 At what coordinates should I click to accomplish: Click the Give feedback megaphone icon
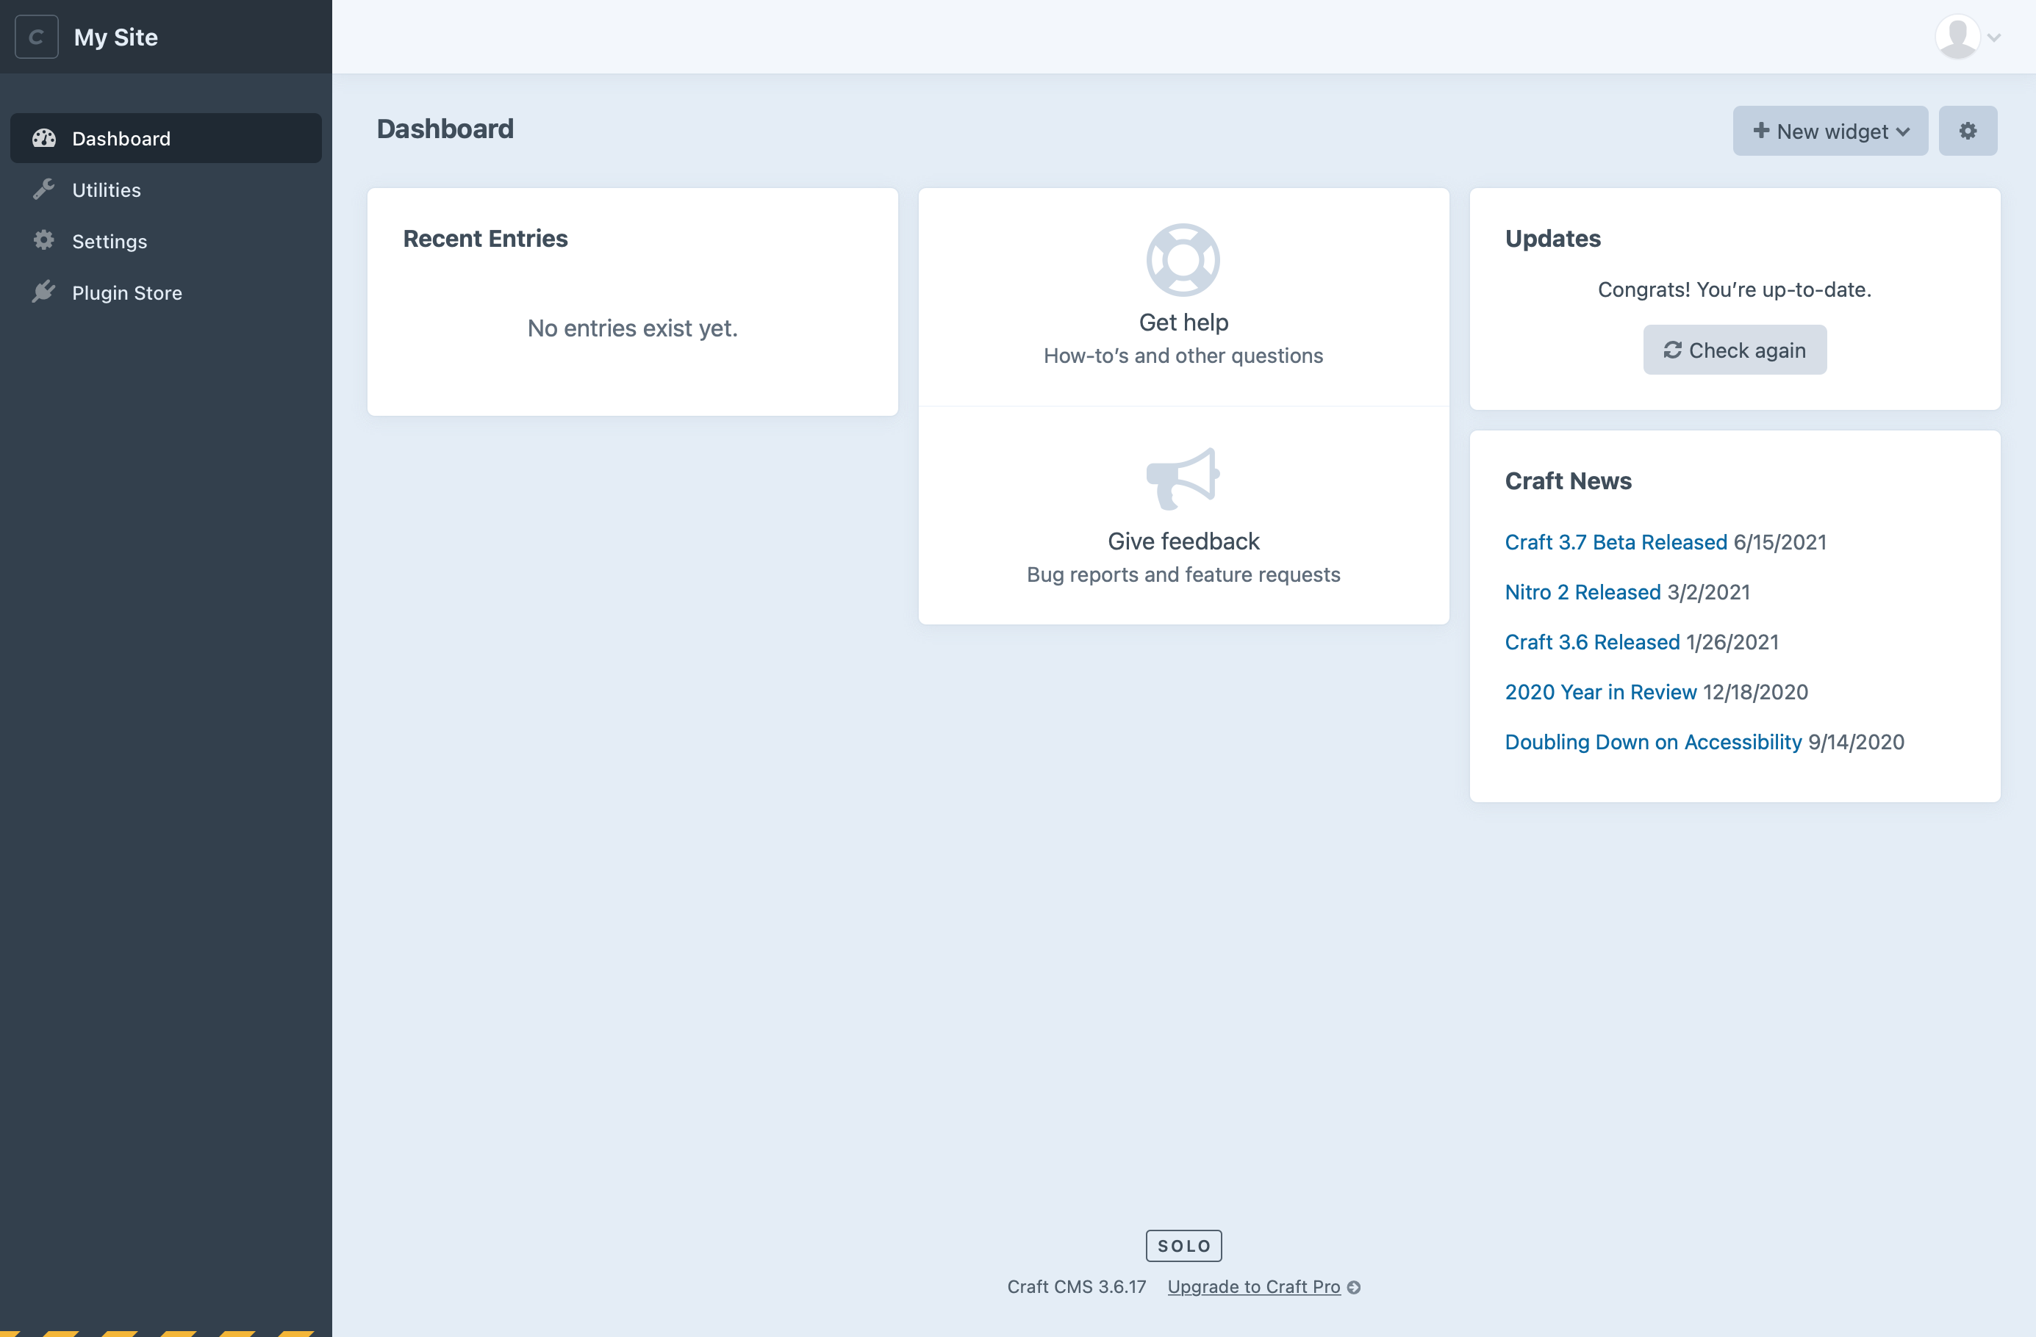[1182, 479]
